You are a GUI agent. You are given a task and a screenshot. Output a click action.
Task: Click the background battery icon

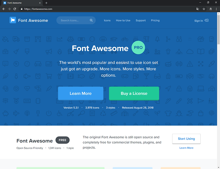point(179,76)
